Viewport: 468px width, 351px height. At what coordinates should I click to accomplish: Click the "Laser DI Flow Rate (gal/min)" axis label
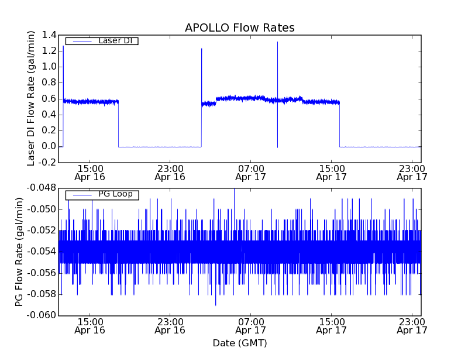31,98
